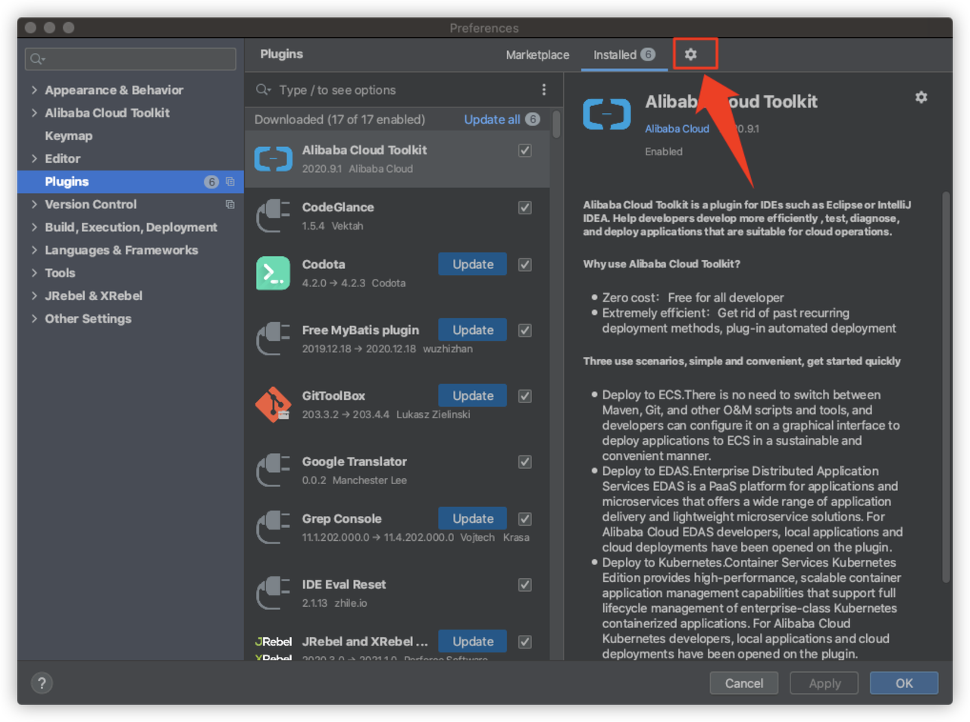Click the update count badge on Plugins row
The width and height of the screenshot is (970, 722).
tap(211, 182)
